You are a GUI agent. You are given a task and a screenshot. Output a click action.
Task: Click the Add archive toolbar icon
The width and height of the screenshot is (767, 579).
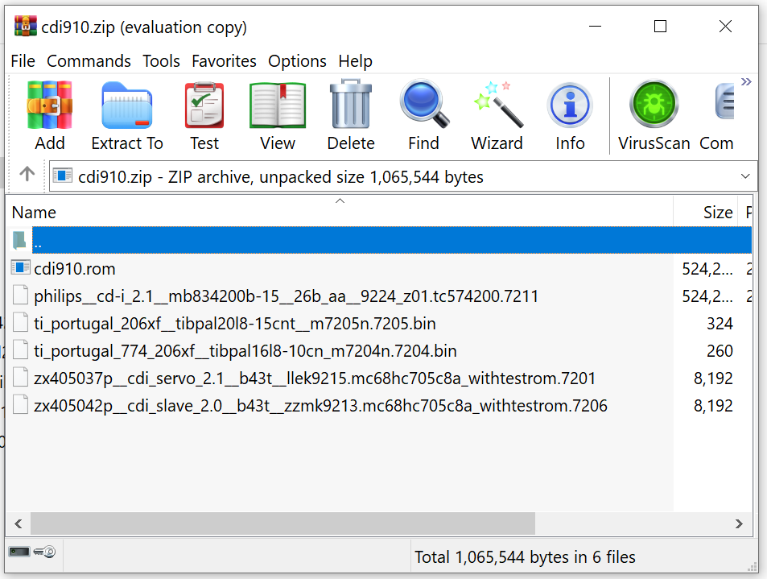click(49, 105)
